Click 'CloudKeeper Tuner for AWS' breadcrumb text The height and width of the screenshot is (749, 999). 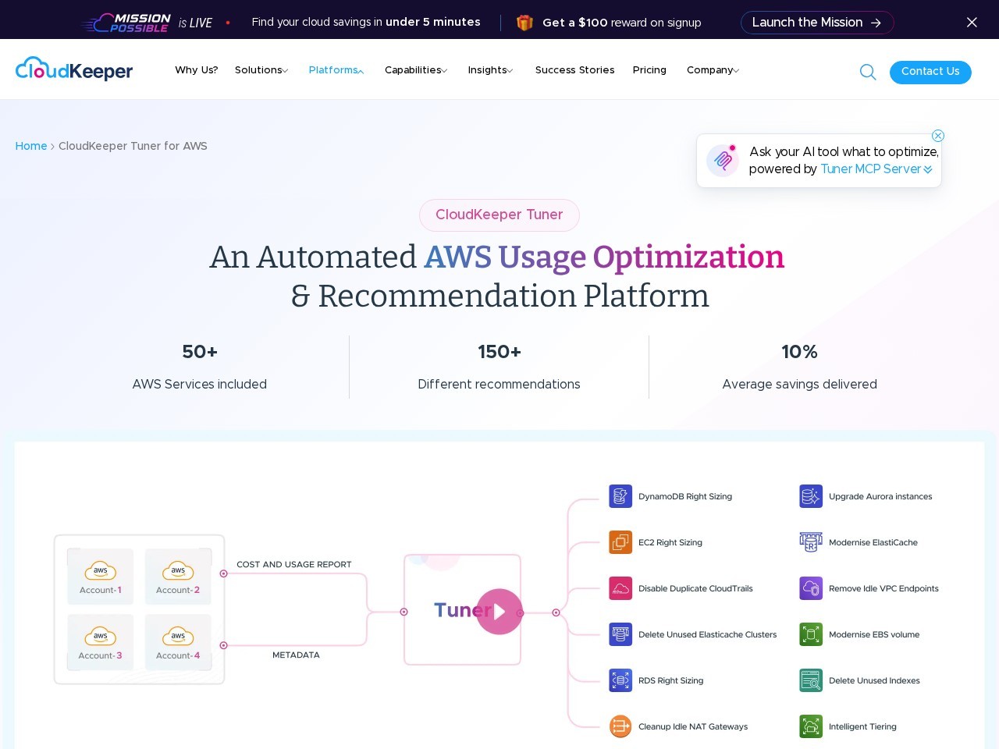(133, 146)
